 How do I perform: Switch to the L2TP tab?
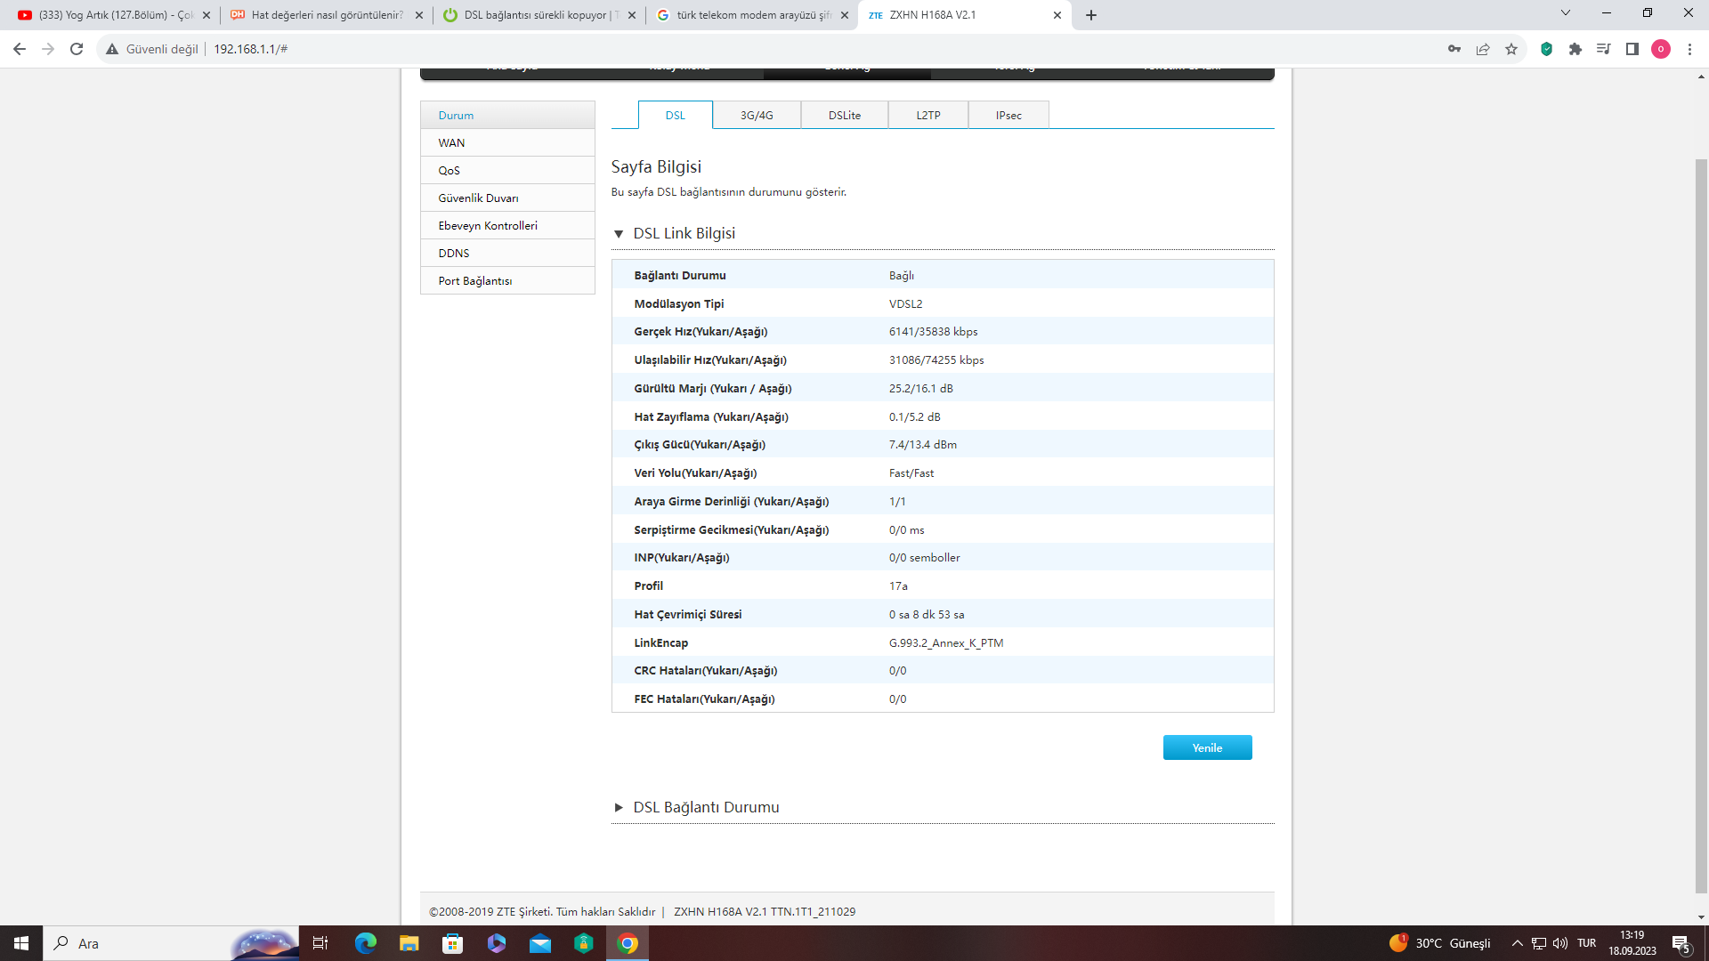[928, 116]
